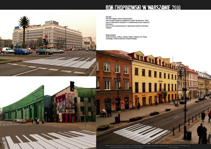Click the piano-key crosswalk in top-left photo
211x149 pixels.
pyautogui.click(x=61, y=62)
